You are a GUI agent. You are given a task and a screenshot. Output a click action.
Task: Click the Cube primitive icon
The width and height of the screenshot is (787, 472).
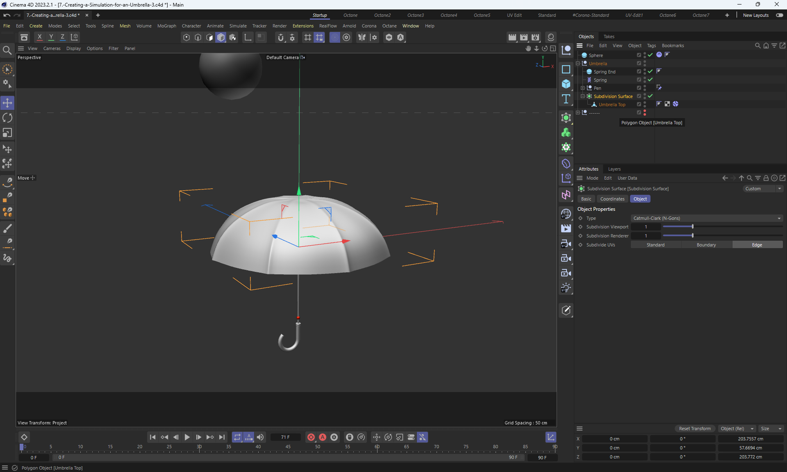coord(566,84)
